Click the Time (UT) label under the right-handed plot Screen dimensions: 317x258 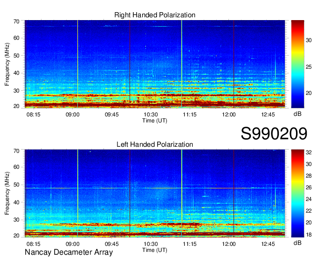[155, 121]
